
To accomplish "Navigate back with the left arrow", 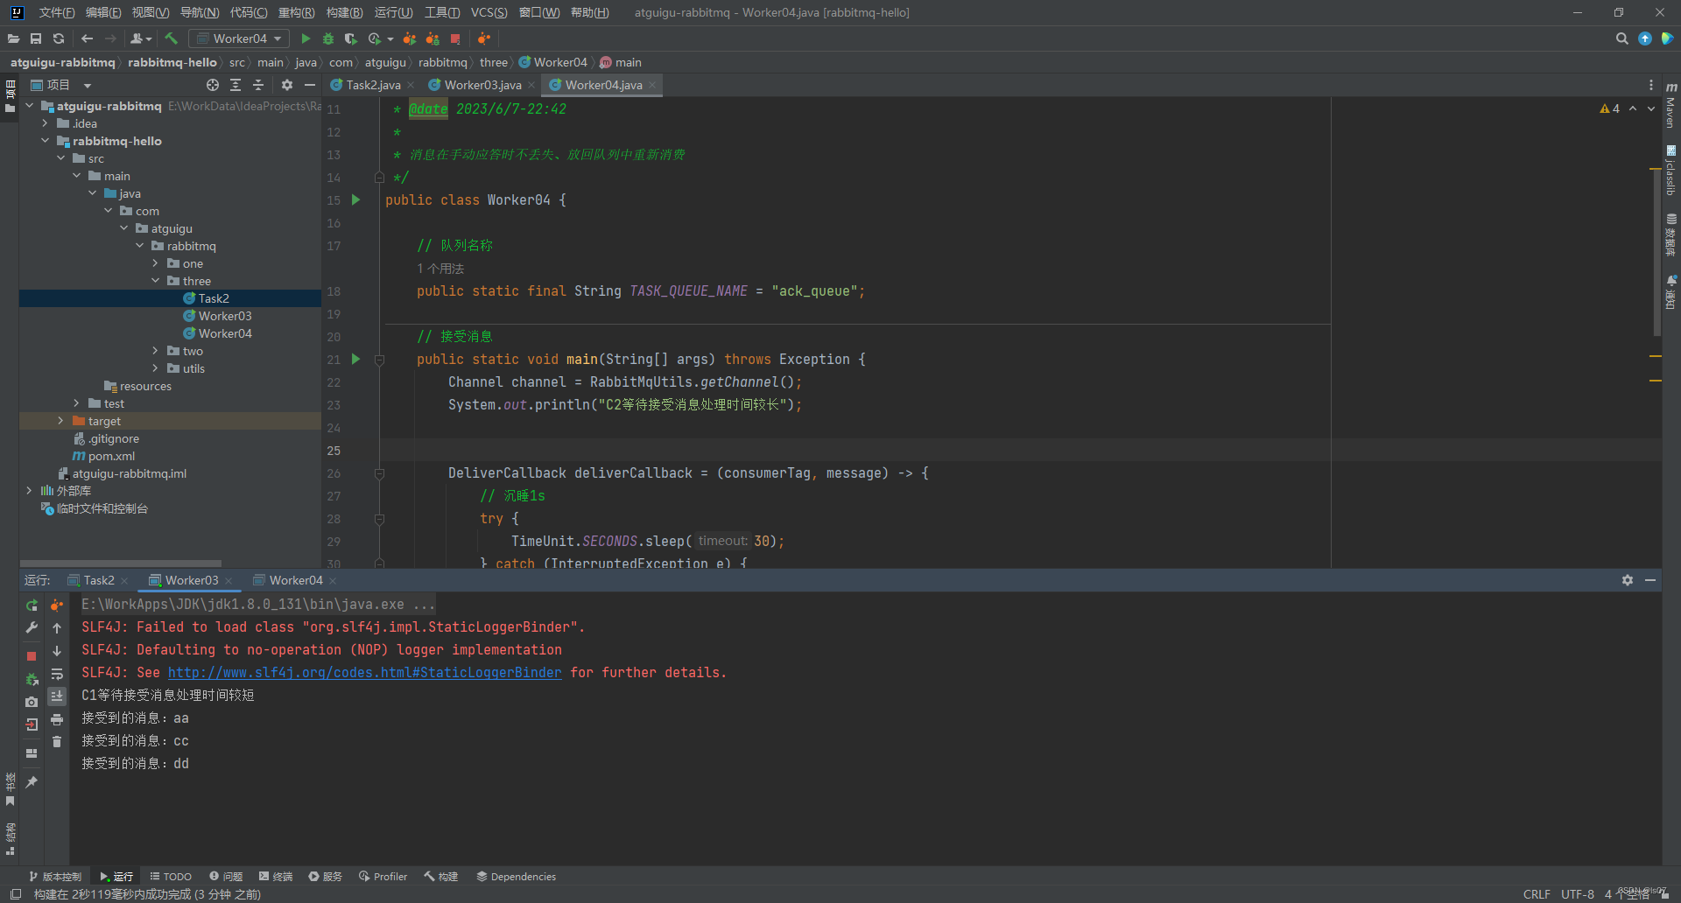I will (87, 38).
